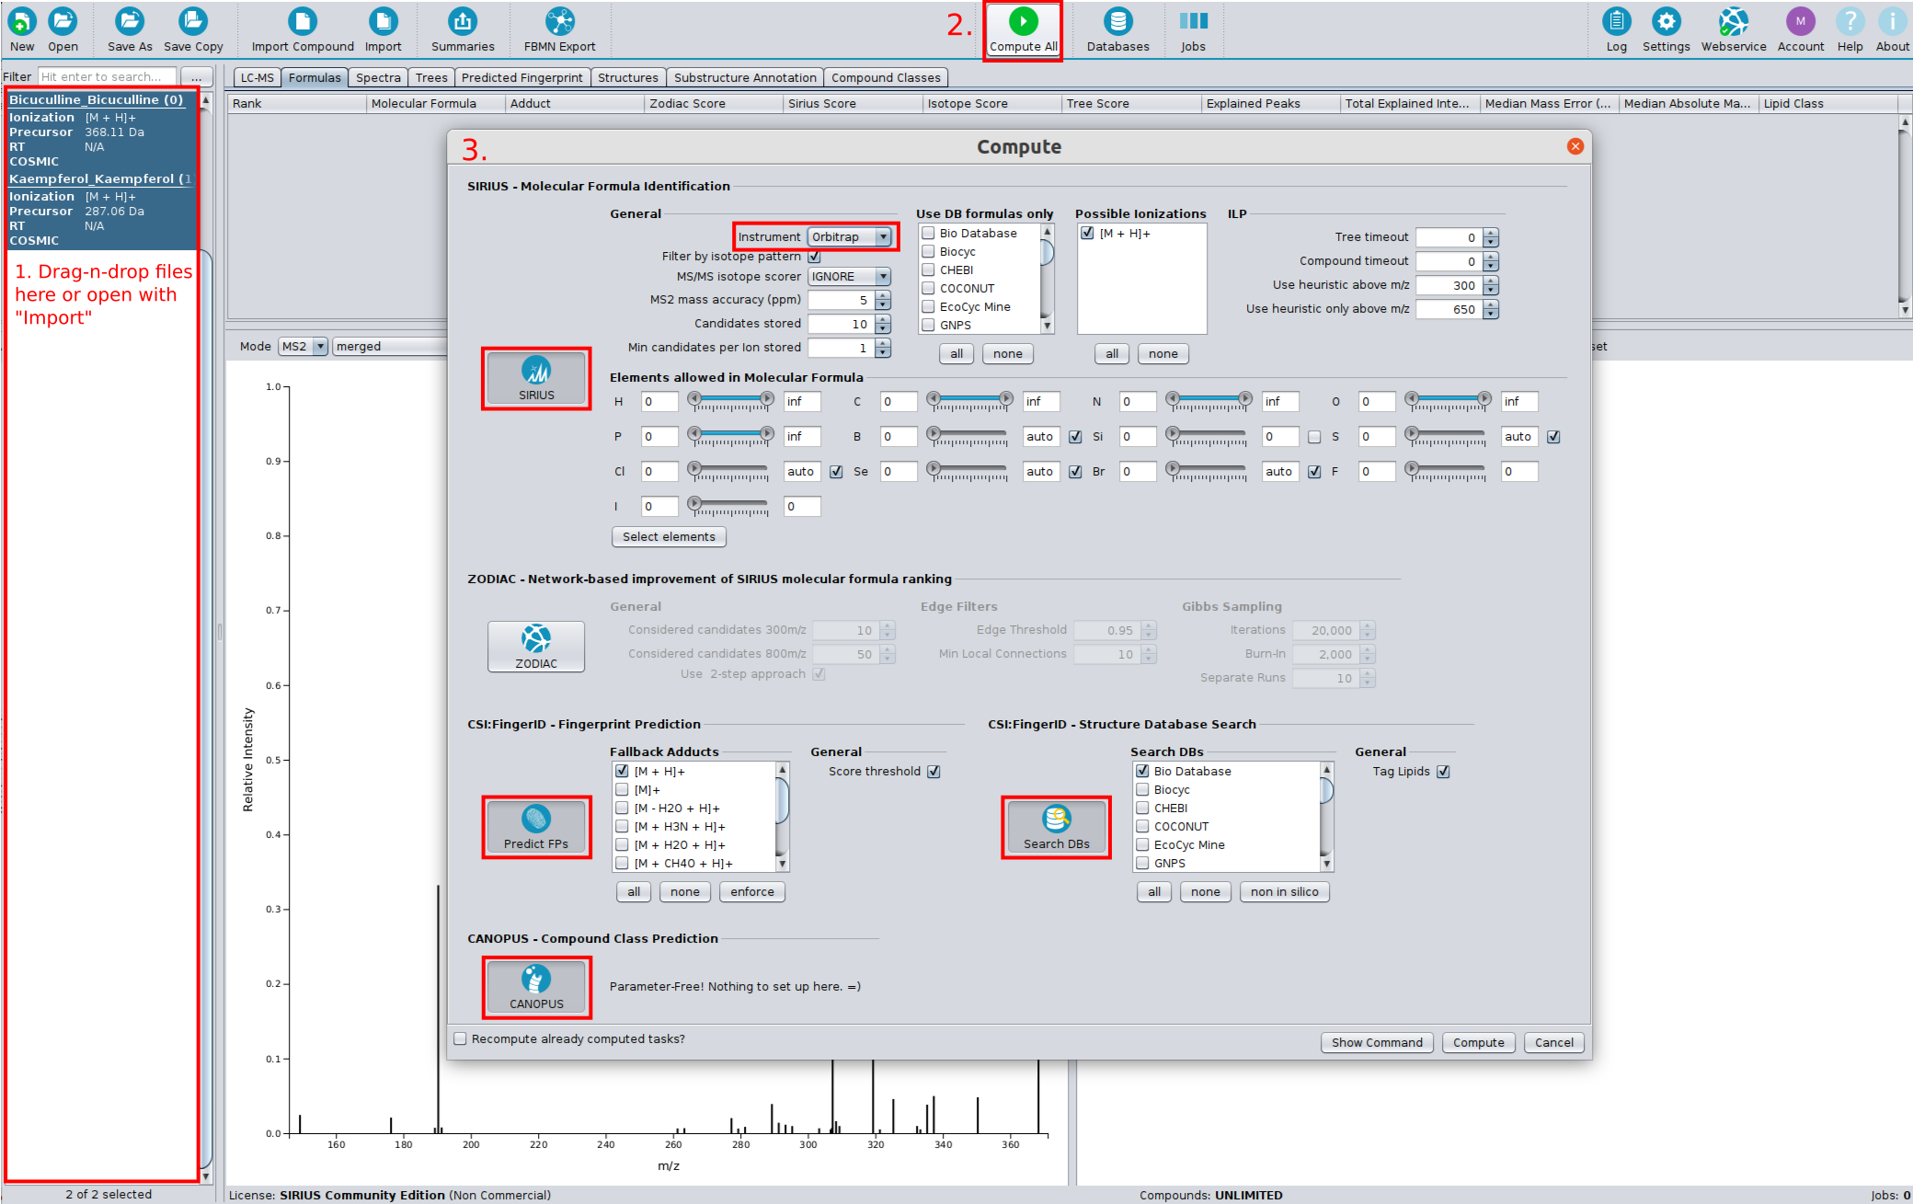The height and width of the screenshot is (1204, 1913).
Task: Click the Import toolbar icon
Action: coord(383,21)
